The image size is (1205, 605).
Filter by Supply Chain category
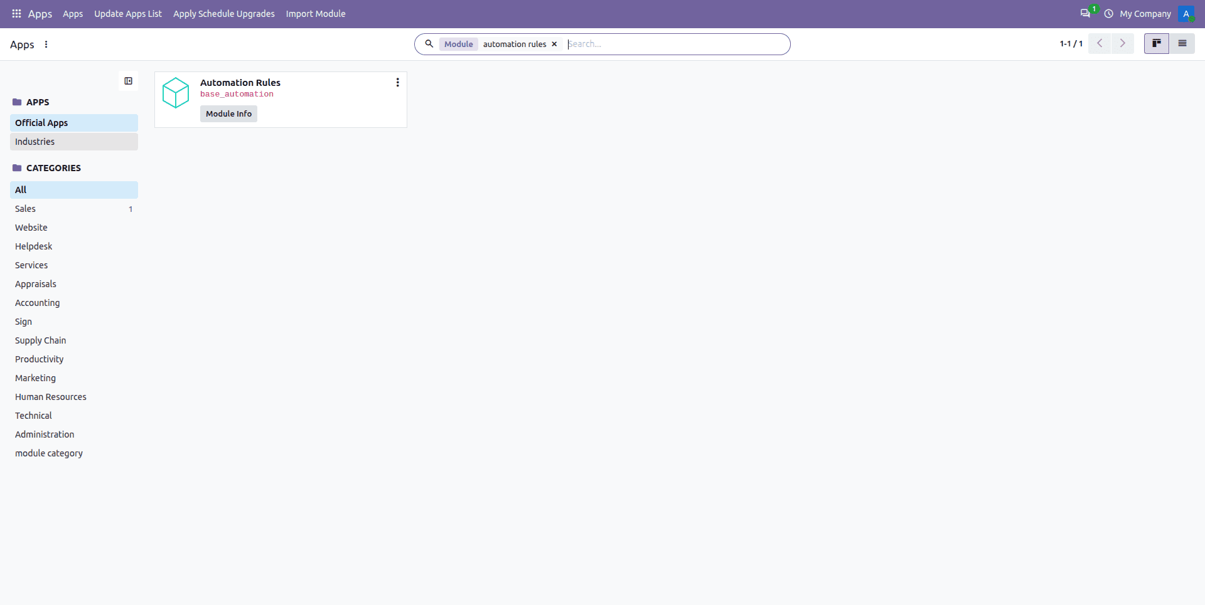[x=74, y=340]
